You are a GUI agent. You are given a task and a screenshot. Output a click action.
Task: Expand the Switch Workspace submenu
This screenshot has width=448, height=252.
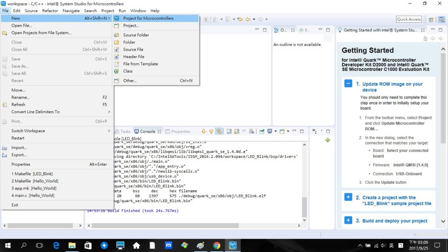point(56,130)
